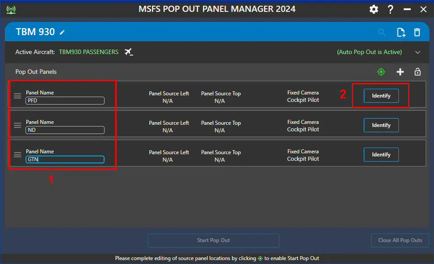Click Panel Source Top N/A in ND row
Image resolution: width=434 pixels, height=264 pixels.
(x=221, y=127)
